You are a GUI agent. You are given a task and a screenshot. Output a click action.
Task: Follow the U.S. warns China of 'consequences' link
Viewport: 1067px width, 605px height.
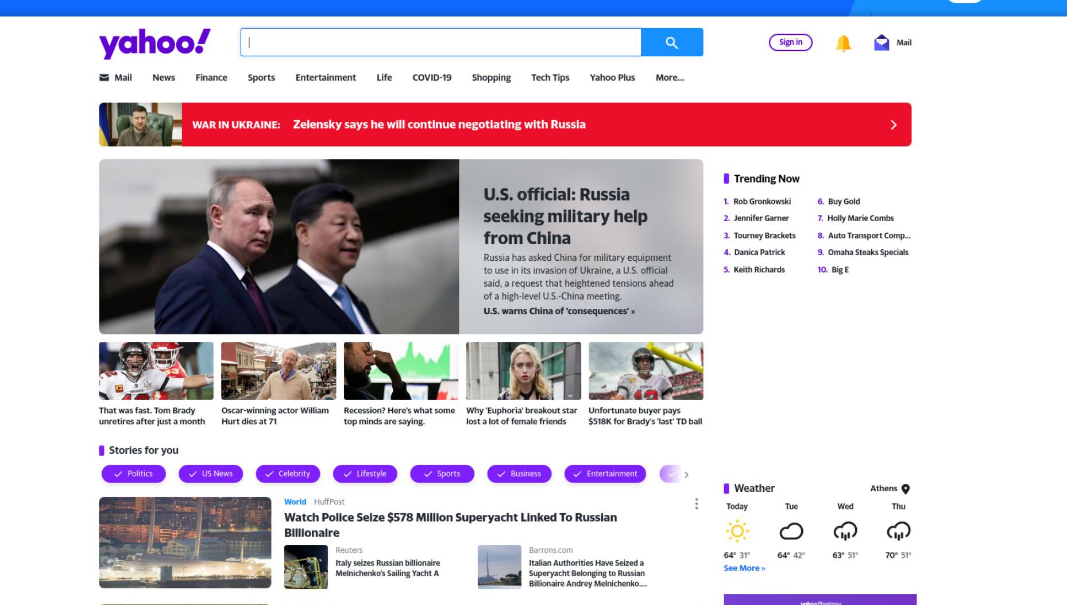[559, 311]
